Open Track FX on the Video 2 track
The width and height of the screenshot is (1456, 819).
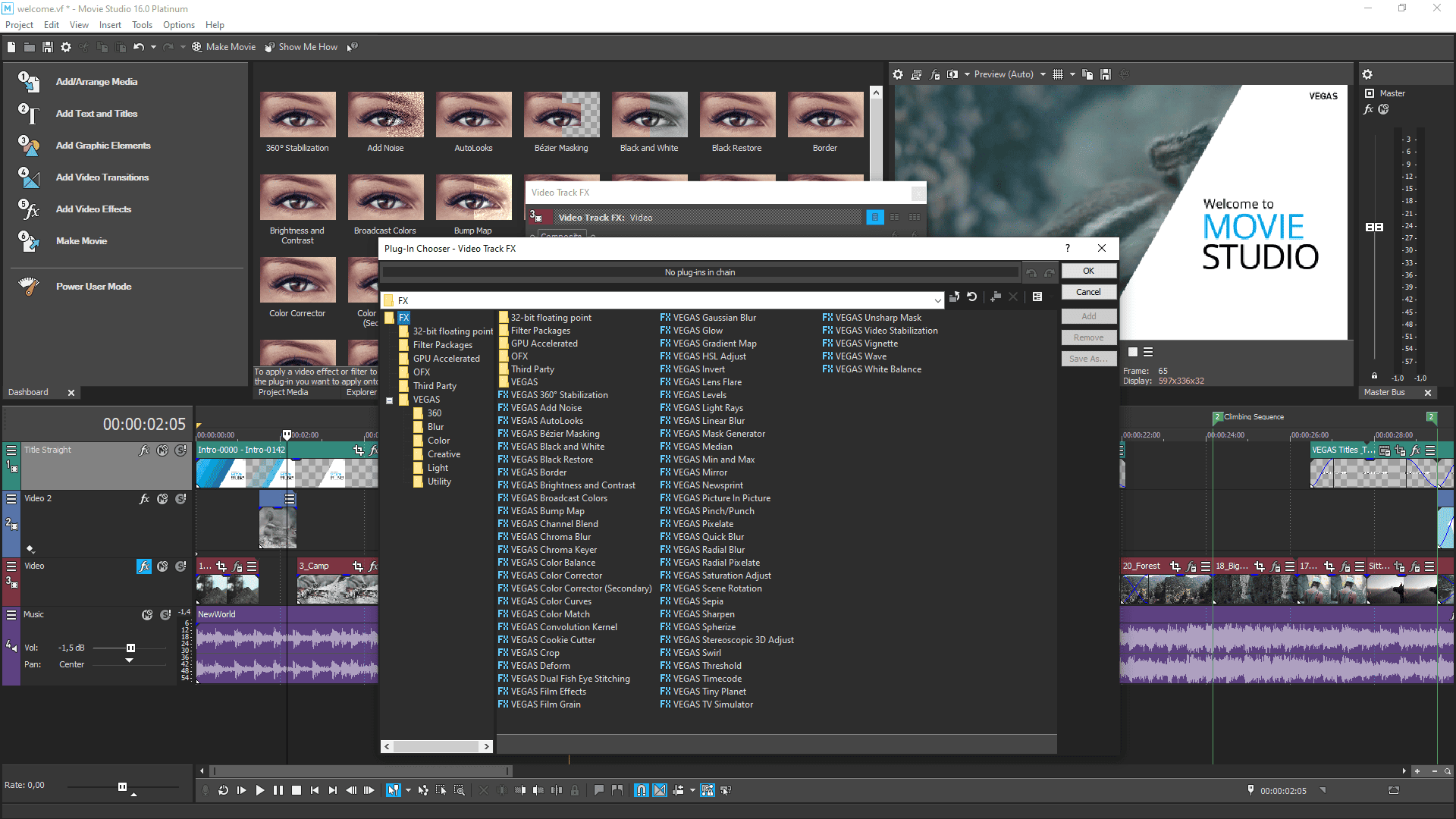pyautogui.click(x=144, y=499)
